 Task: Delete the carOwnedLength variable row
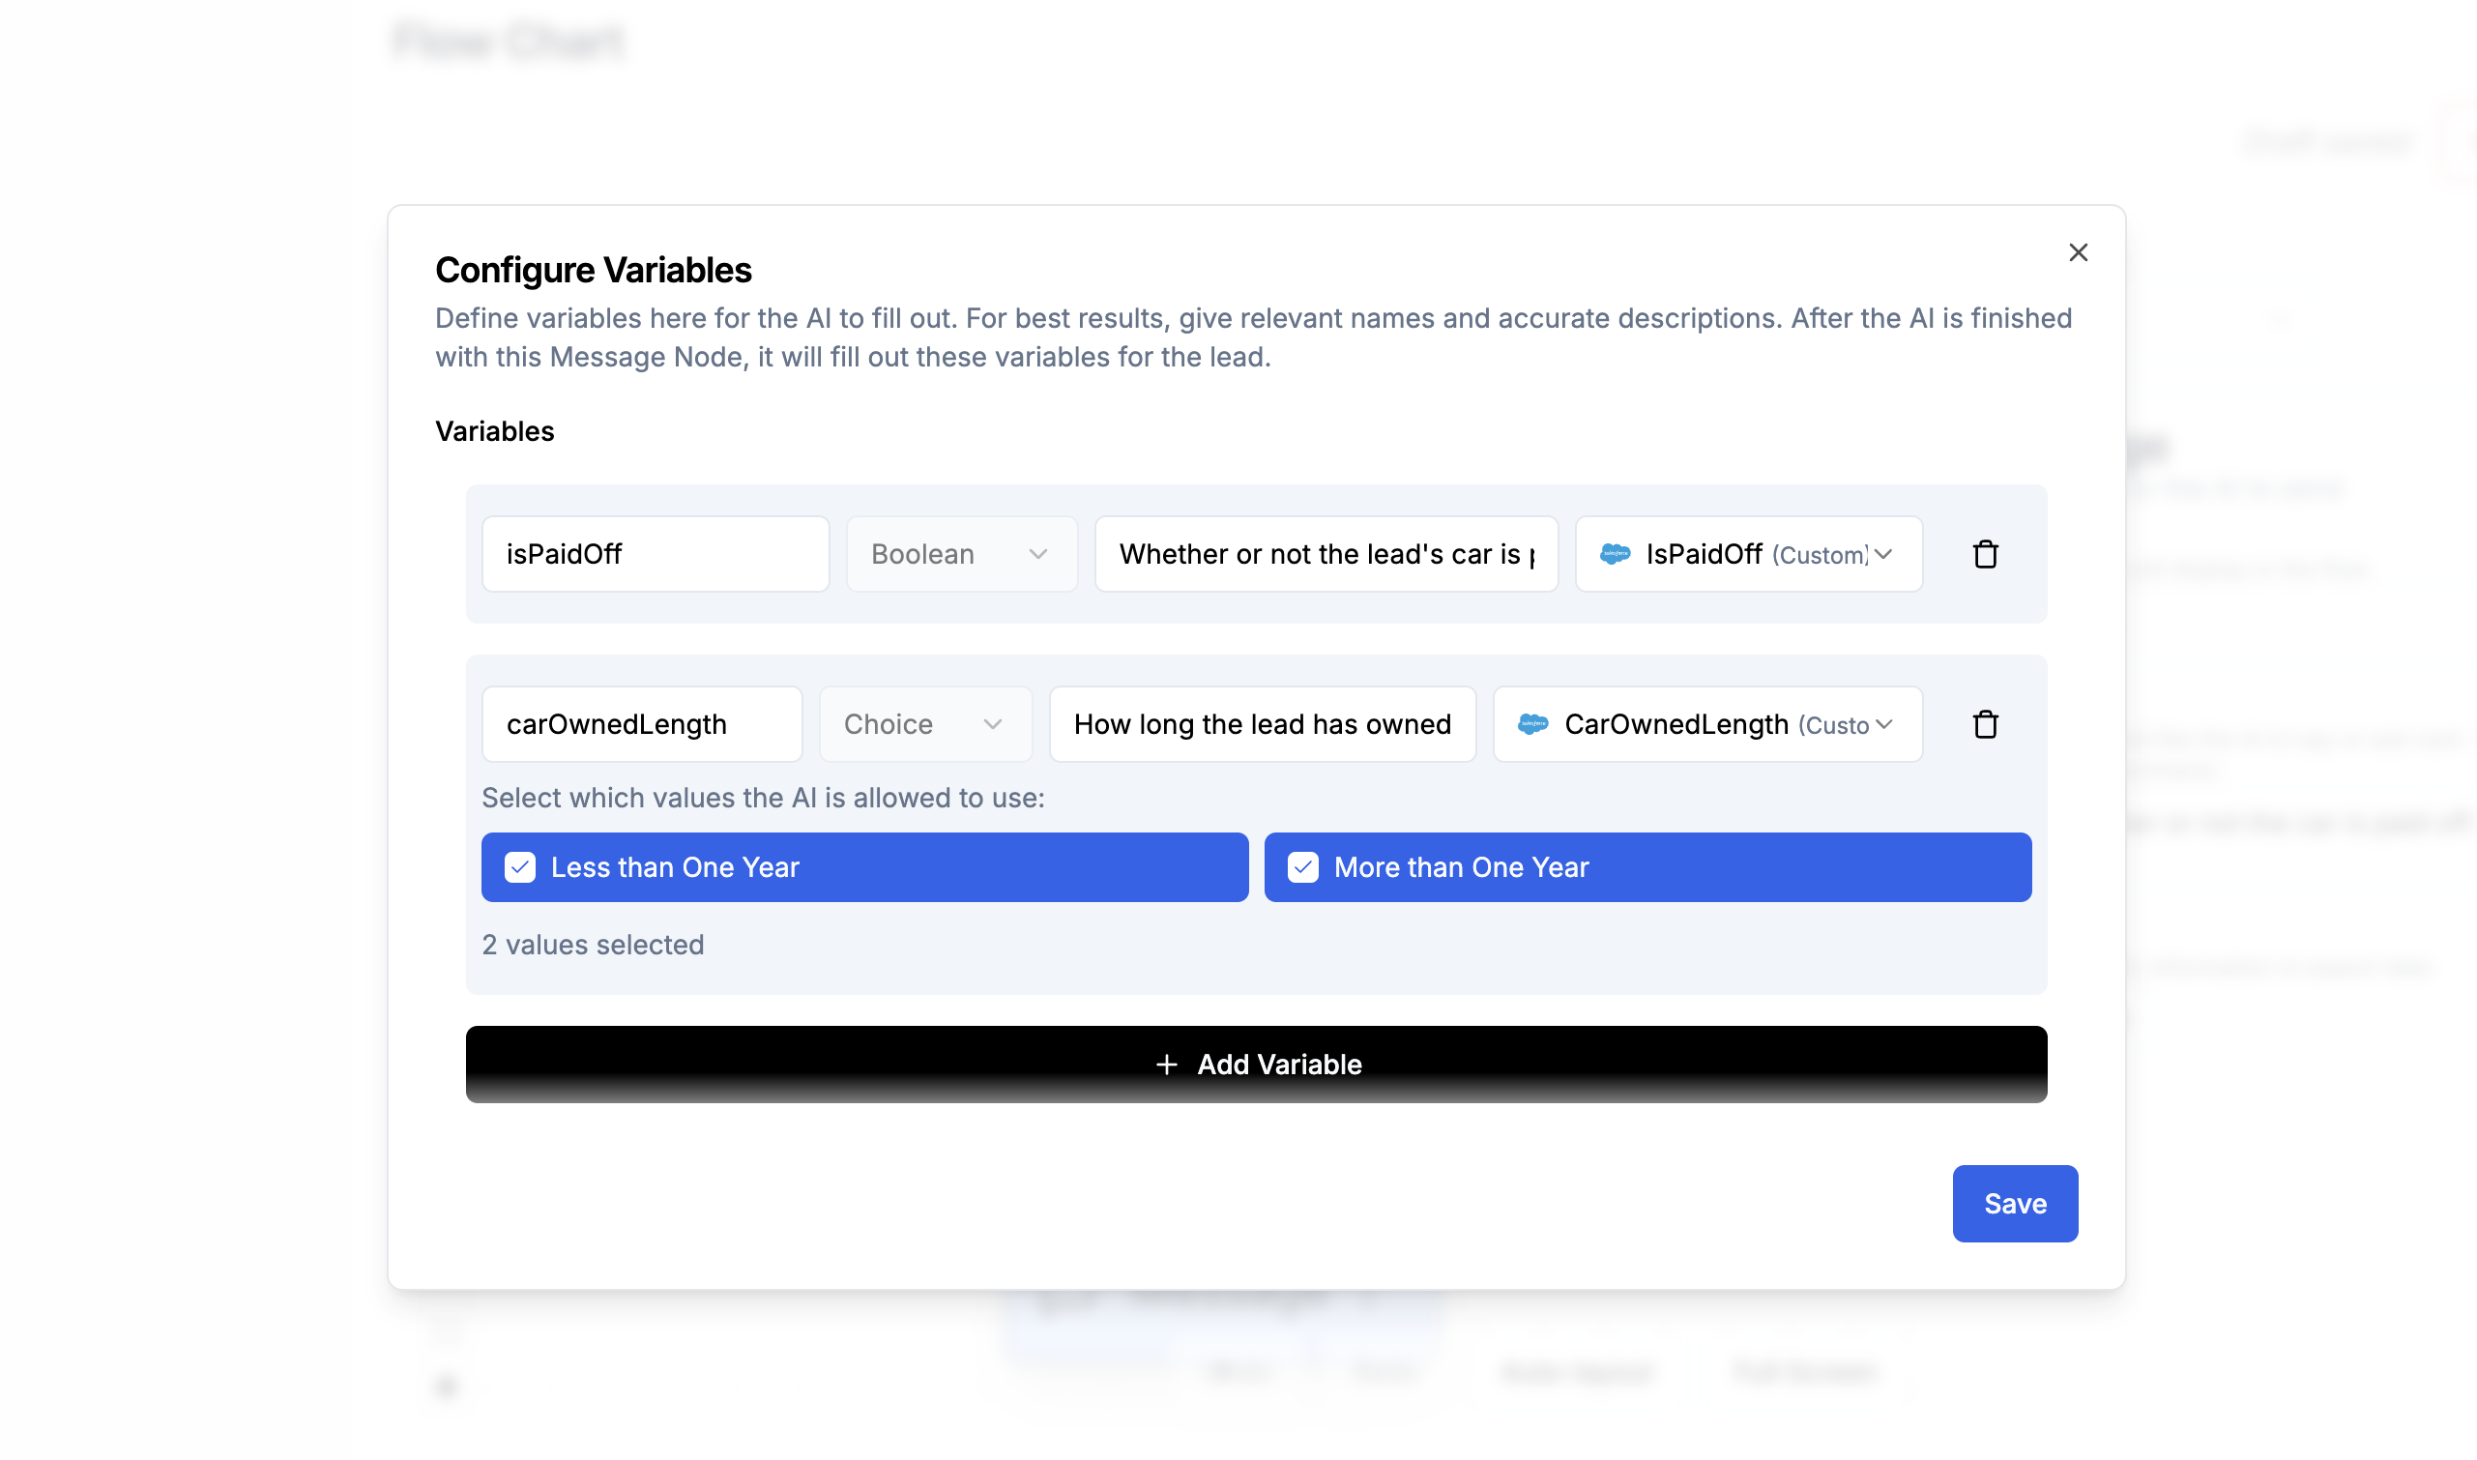pos(1984,724)
